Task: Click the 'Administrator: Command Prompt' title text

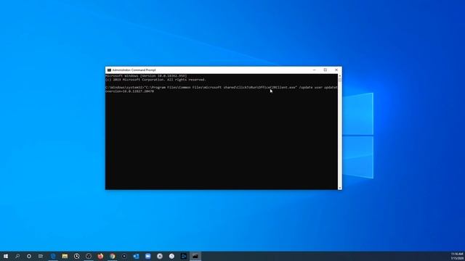Action: pos(134,70)
